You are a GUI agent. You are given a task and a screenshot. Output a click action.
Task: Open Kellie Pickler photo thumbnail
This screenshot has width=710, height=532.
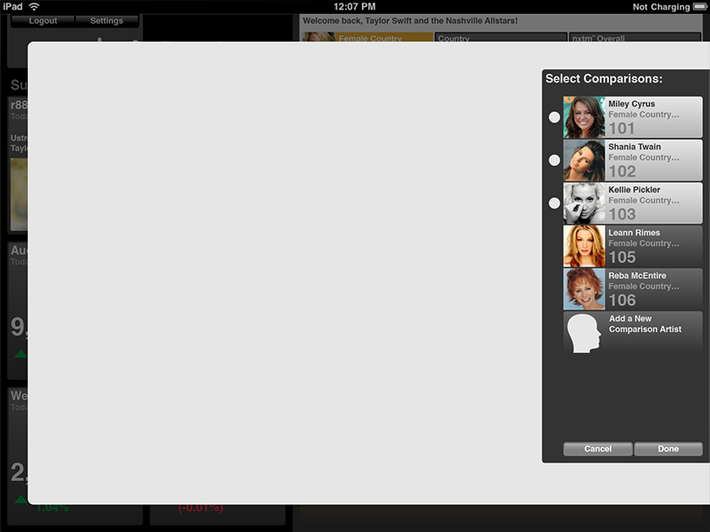[584, 203]
